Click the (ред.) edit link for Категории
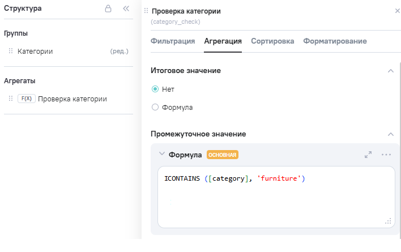401x252 pixels. (119, 51)
